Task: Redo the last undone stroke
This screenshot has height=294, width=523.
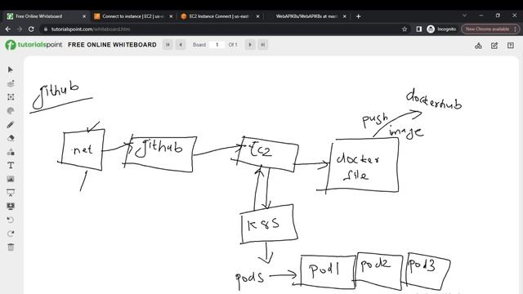Action: 11,234
